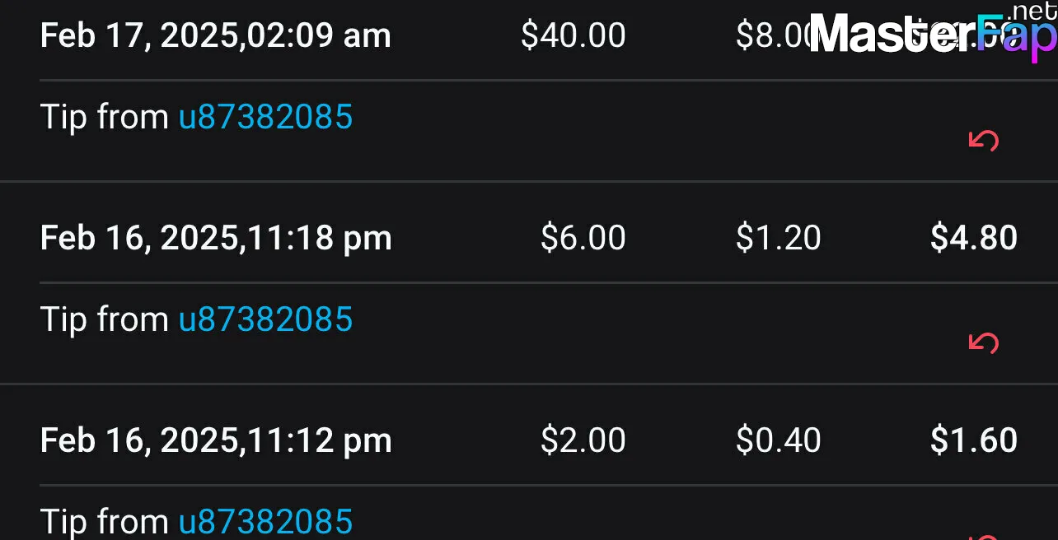
Task: Open user u87382085 from the 11:12 pm tip
Action: click(x=265, y=522)
